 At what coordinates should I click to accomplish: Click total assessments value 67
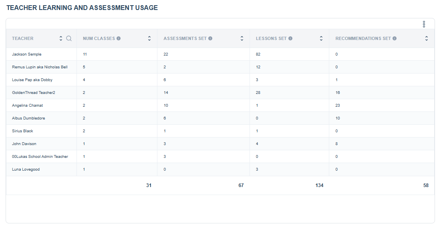241,185
